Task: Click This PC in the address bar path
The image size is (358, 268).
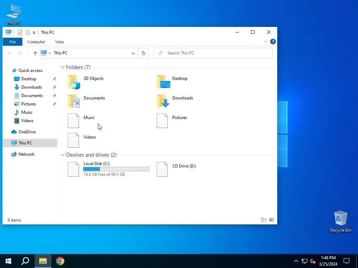Action: click(x=60, y=53)
